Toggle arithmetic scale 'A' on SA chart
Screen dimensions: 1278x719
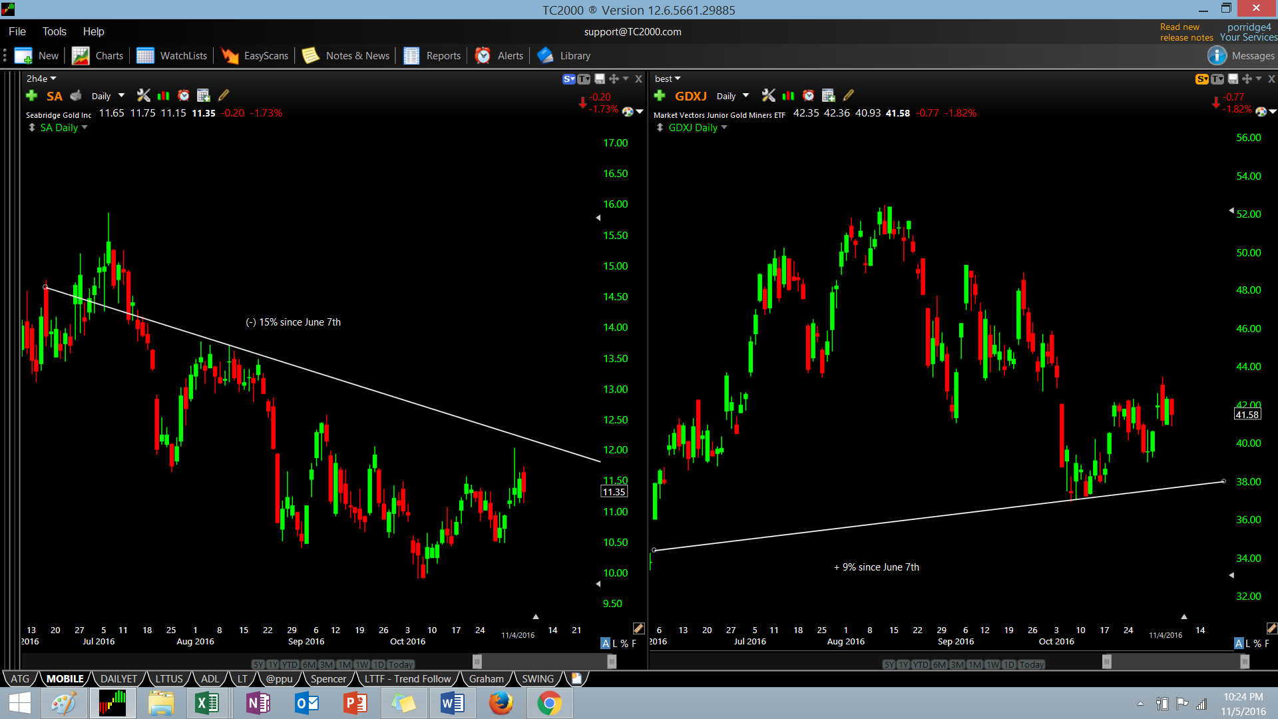pyautogui.click(x=605, y=644)
